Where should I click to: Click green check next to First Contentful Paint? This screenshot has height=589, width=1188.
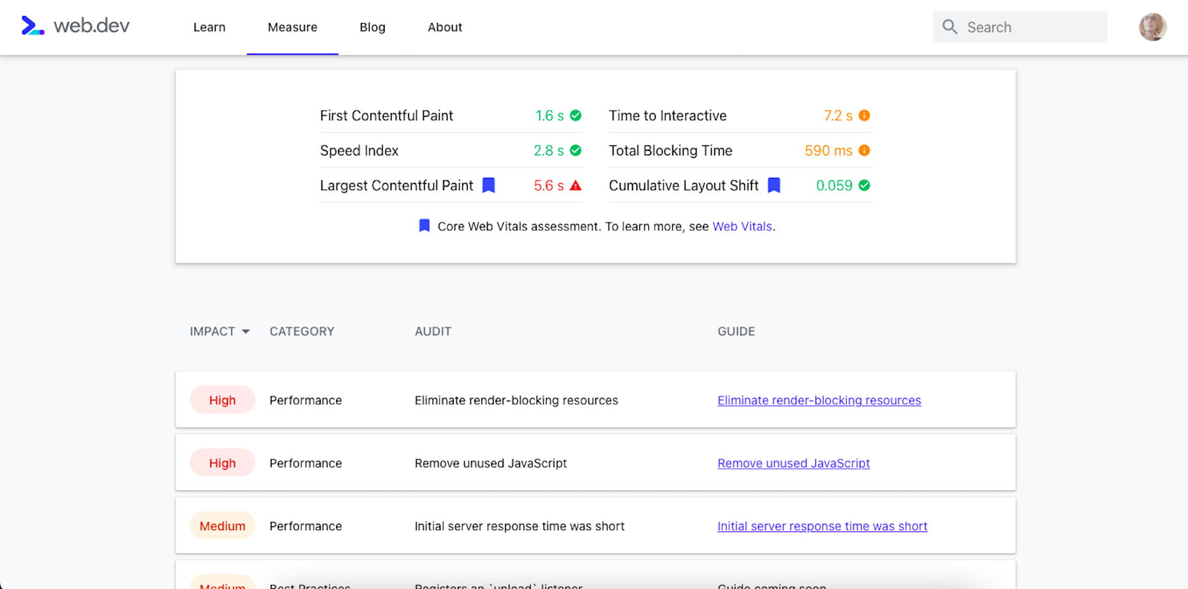[575, 116]
